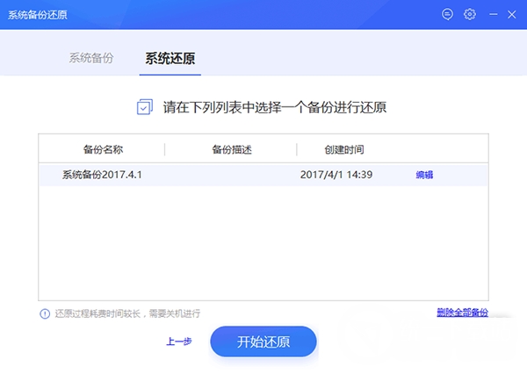
Task: Click the checklist icon beside the heading
Action: [x=145, y=108]
